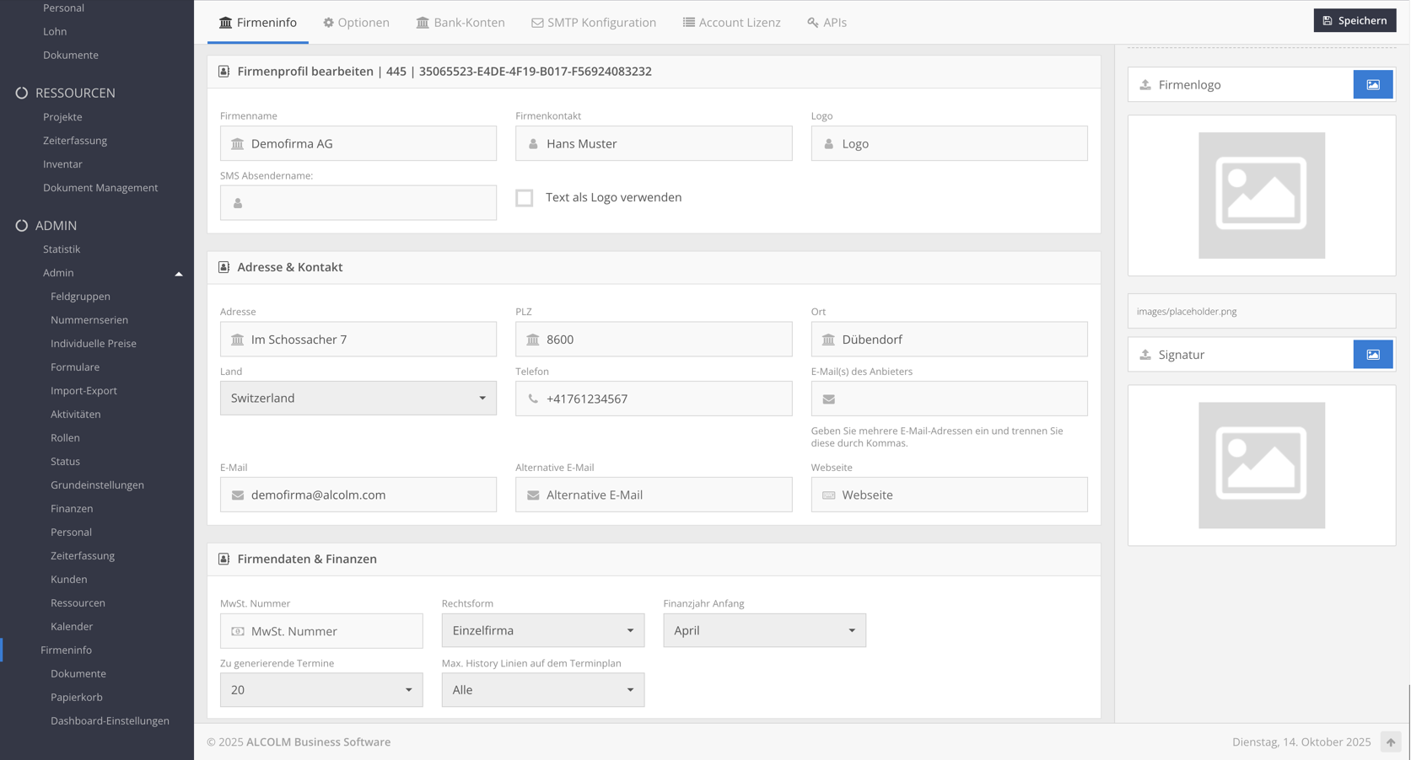Screen dimensions: 1411x760
Task: Click the Firmenlogo image upload icon button
Action: (1372, 85)
